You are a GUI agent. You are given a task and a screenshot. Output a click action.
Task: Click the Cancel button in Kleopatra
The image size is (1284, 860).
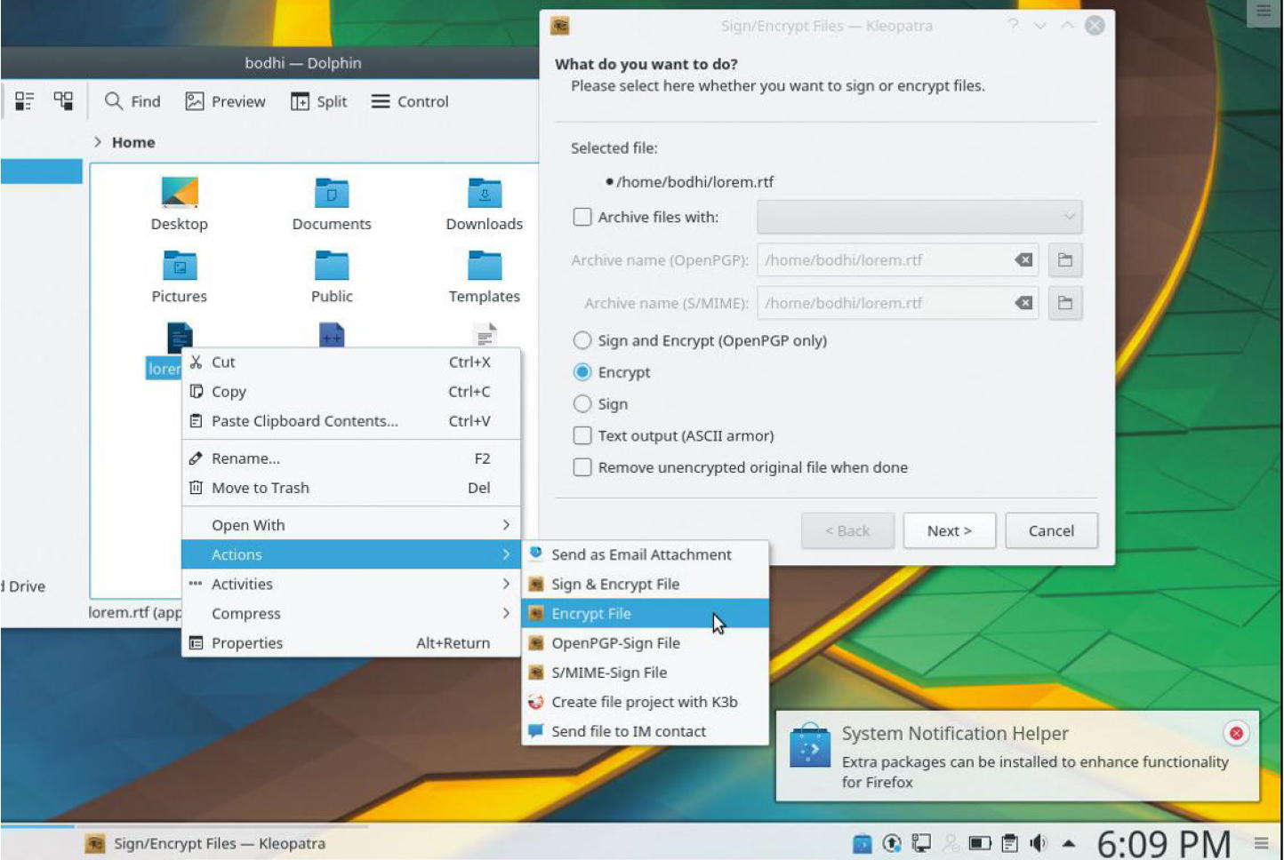point(1051,530)
